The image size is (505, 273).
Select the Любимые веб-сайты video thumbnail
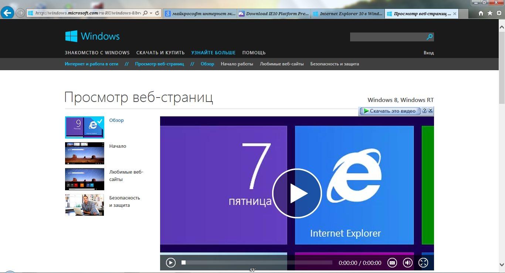click(85, 179)
